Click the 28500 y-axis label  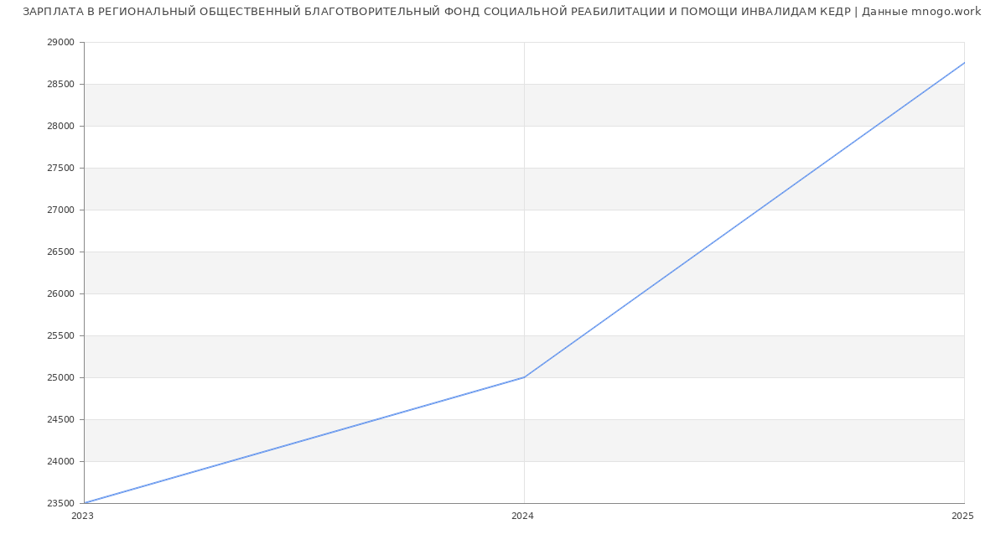pyautogui.click(x=60, y=85)
